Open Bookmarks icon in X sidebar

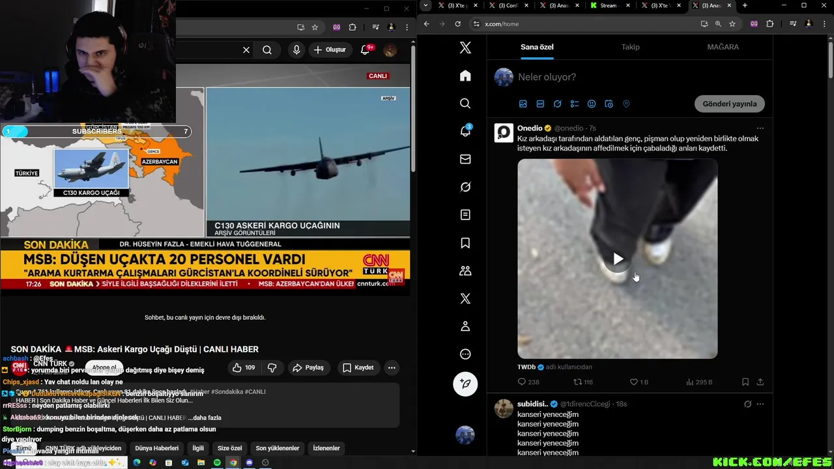(x=465, y=243)
